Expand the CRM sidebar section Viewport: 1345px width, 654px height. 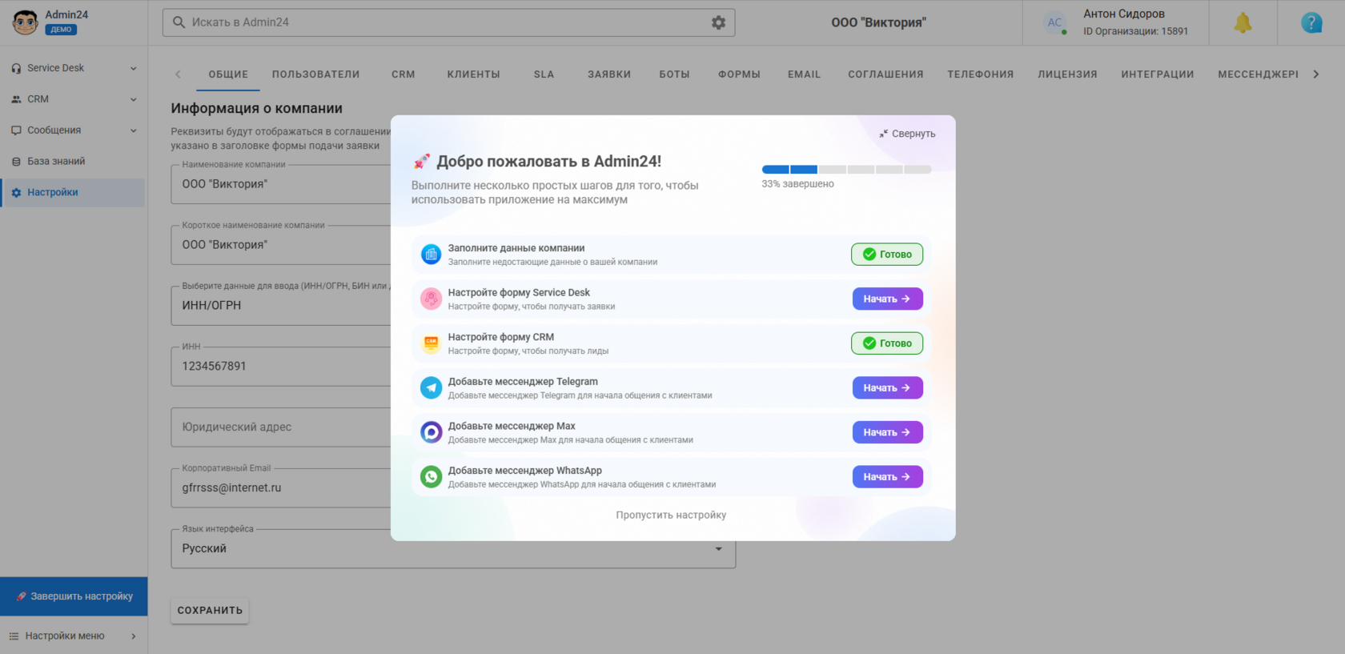(74, 99)
